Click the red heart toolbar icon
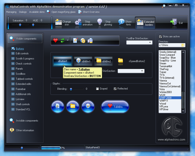 [55, 40]
